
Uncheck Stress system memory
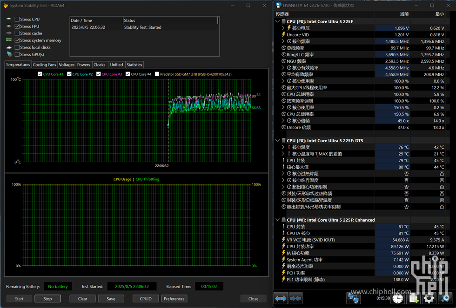[17, 40]
